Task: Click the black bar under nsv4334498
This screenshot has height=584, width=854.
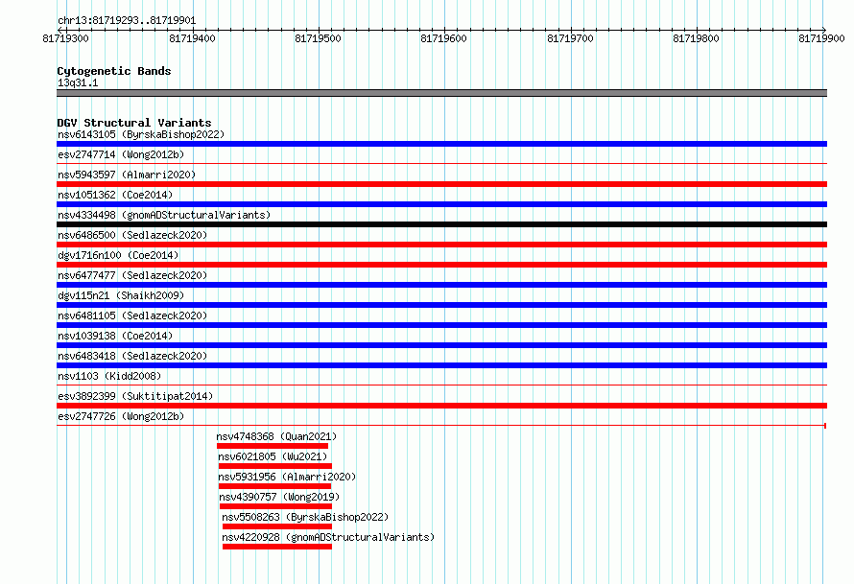Action: pos(441,224)
